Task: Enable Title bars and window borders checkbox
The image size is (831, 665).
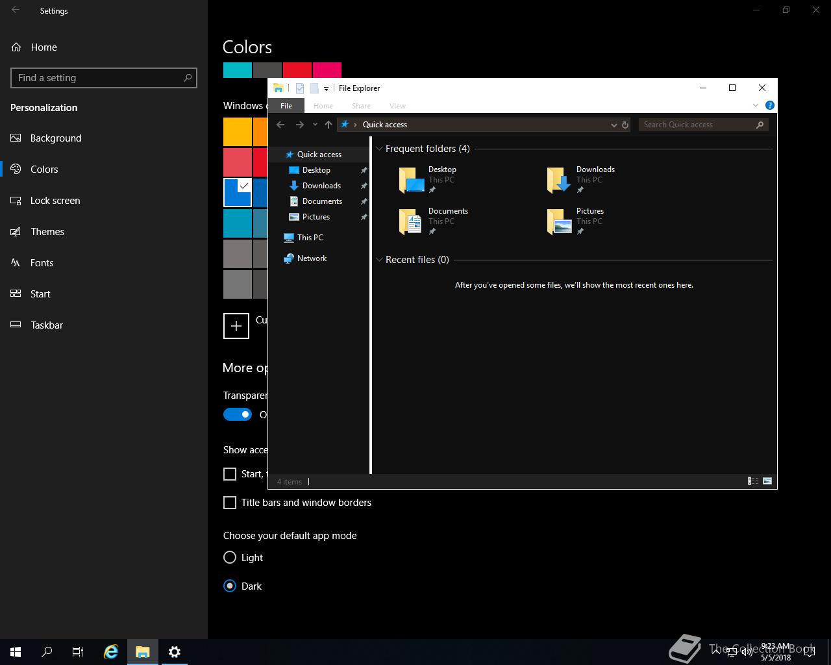Action: [230, 503]
